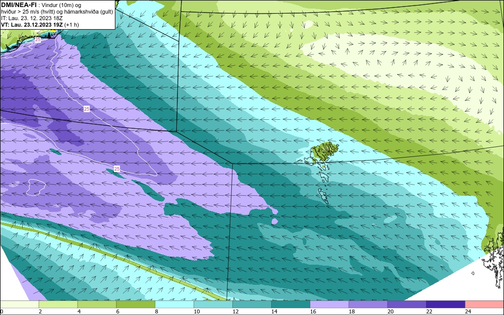Viewport: 504px width, 315px height.
Task: Click the legend scale value '8'
Action: coord(157,311)
